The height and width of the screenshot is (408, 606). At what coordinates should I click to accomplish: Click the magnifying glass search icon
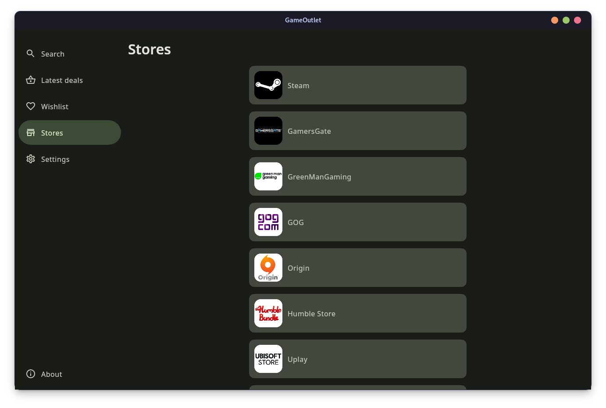tap(30, 53)
